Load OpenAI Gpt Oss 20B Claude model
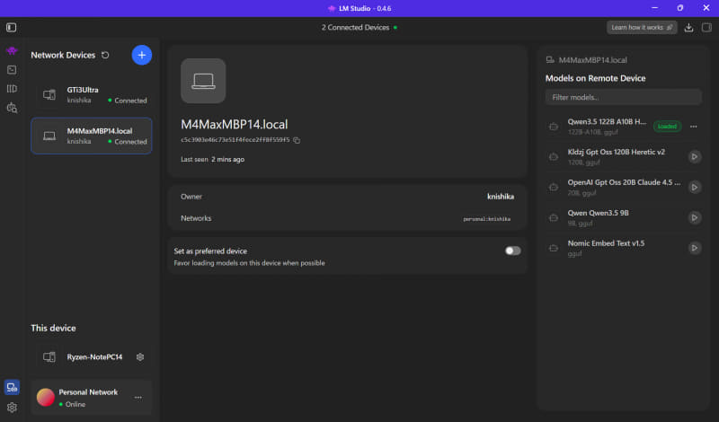 (x=695, y=187)
